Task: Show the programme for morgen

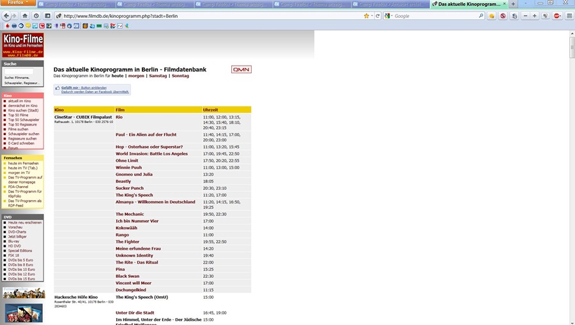Action: coord(136,76)
